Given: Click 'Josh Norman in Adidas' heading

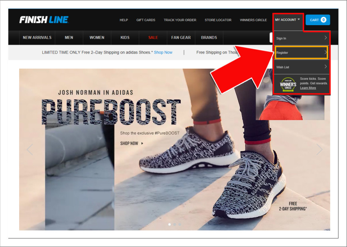Looking at the screenshot, I should coord(96,92).
